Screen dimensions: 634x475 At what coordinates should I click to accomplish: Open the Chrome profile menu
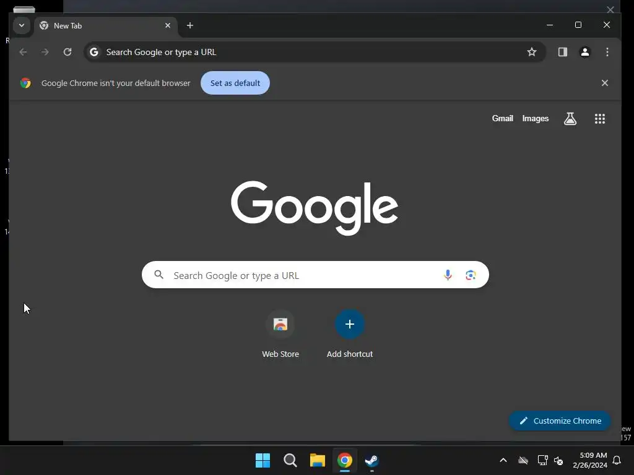coord(584,52)
